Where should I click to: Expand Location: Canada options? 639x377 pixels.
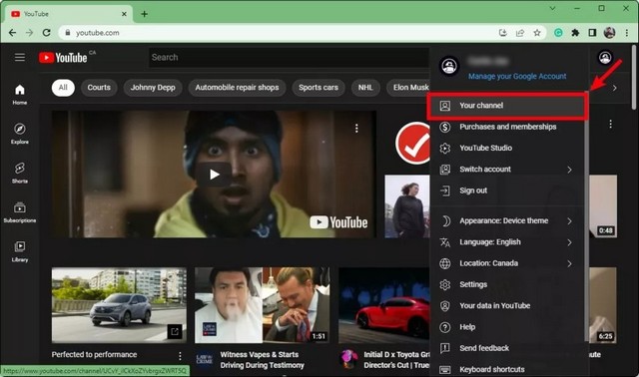pos(505,263)
